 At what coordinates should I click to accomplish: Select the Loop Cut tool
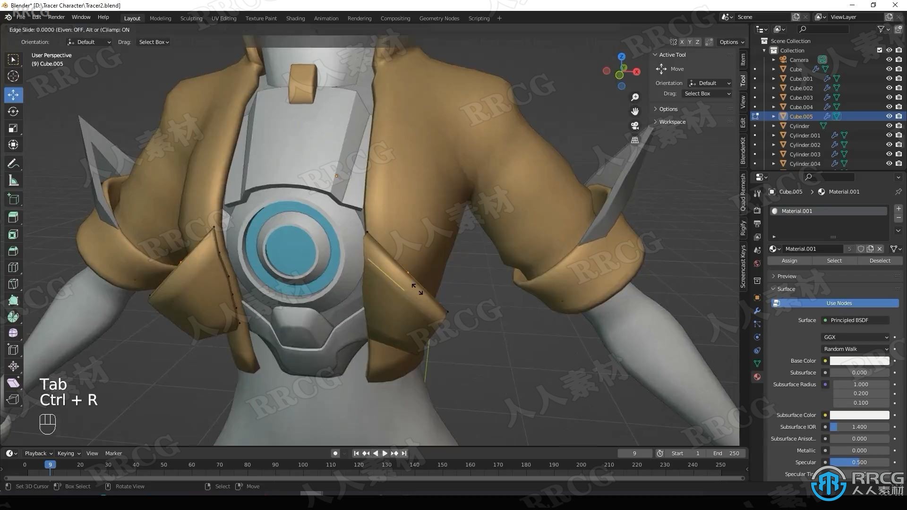pos(13,267)
